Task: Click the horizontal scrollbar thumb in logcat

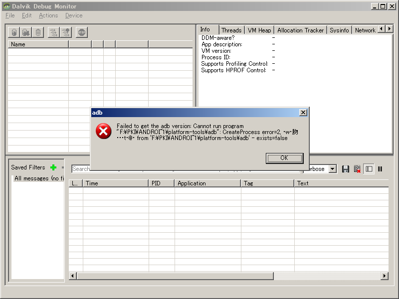Action: point(175,276)
